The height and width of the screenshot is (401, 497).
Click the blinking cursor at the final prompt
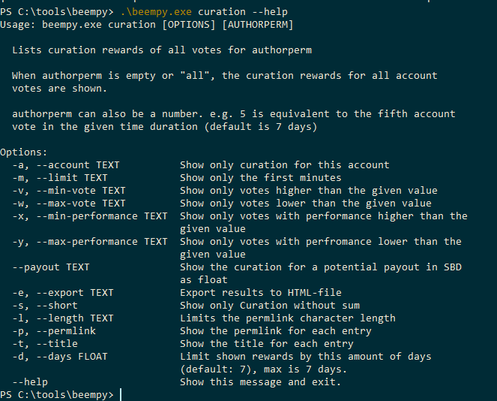point(121,394)
